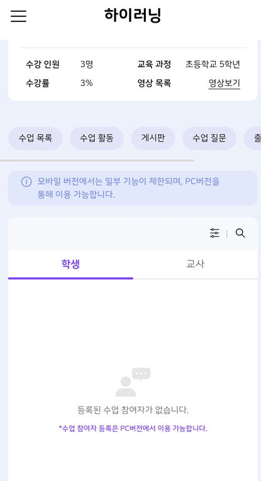This screenshot has width=261, height=481.
Task: Click the horizontal scrollbar under chips
Action: (97, 160)
